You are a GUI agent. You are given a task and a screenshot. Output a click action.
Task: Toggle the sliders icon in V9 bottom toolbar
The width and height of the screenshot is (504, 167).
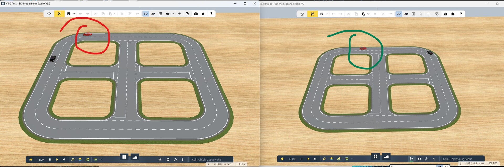pos(411,159)
